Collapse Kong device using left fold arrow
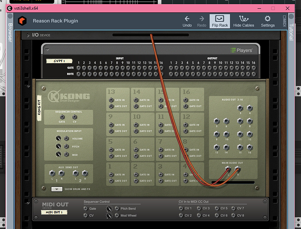The height and width of the screenshot is (229, 301). click(x=28, y=87)
